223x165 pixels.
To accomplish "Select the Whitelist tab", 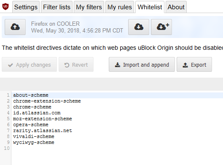I will [150, 7].
